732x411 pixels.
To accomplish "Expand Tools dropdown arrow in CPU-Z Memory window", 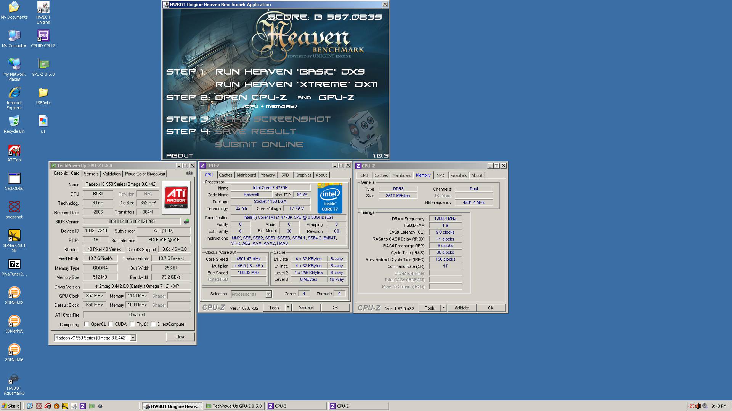I will pos(443,308).
